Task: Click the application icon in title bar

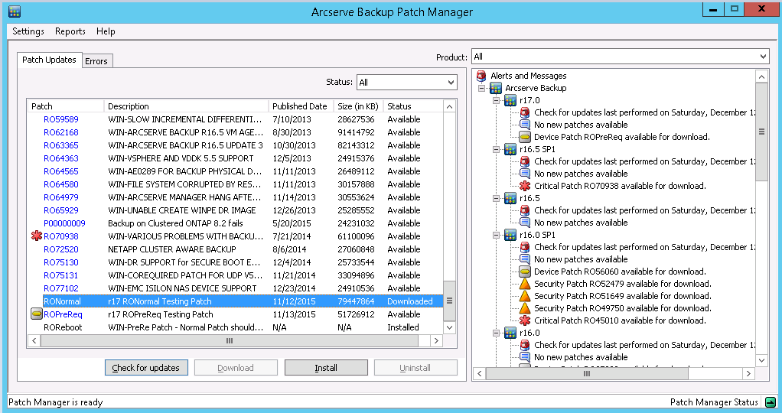Action: tap(15, 11)
